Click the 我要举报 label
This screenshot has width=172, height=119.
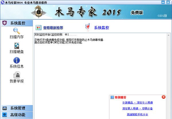point(17,81)
